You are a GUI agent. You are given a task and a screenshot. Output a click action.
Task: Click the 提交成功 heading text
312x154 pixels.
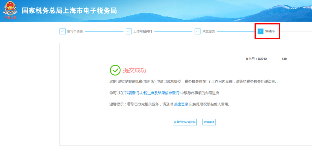point(135,70)
